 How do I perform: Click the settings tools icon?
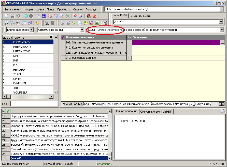pyautogui.click(x=105, y=23)
